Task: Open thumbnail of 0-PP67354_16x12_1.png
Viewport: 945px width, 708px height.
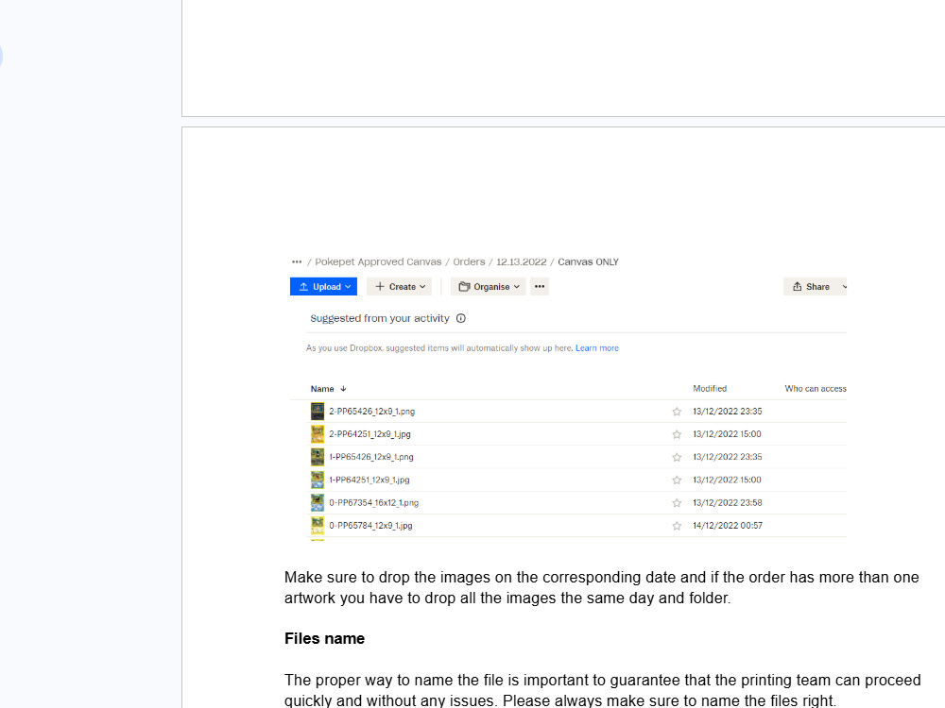Action: 317,503
